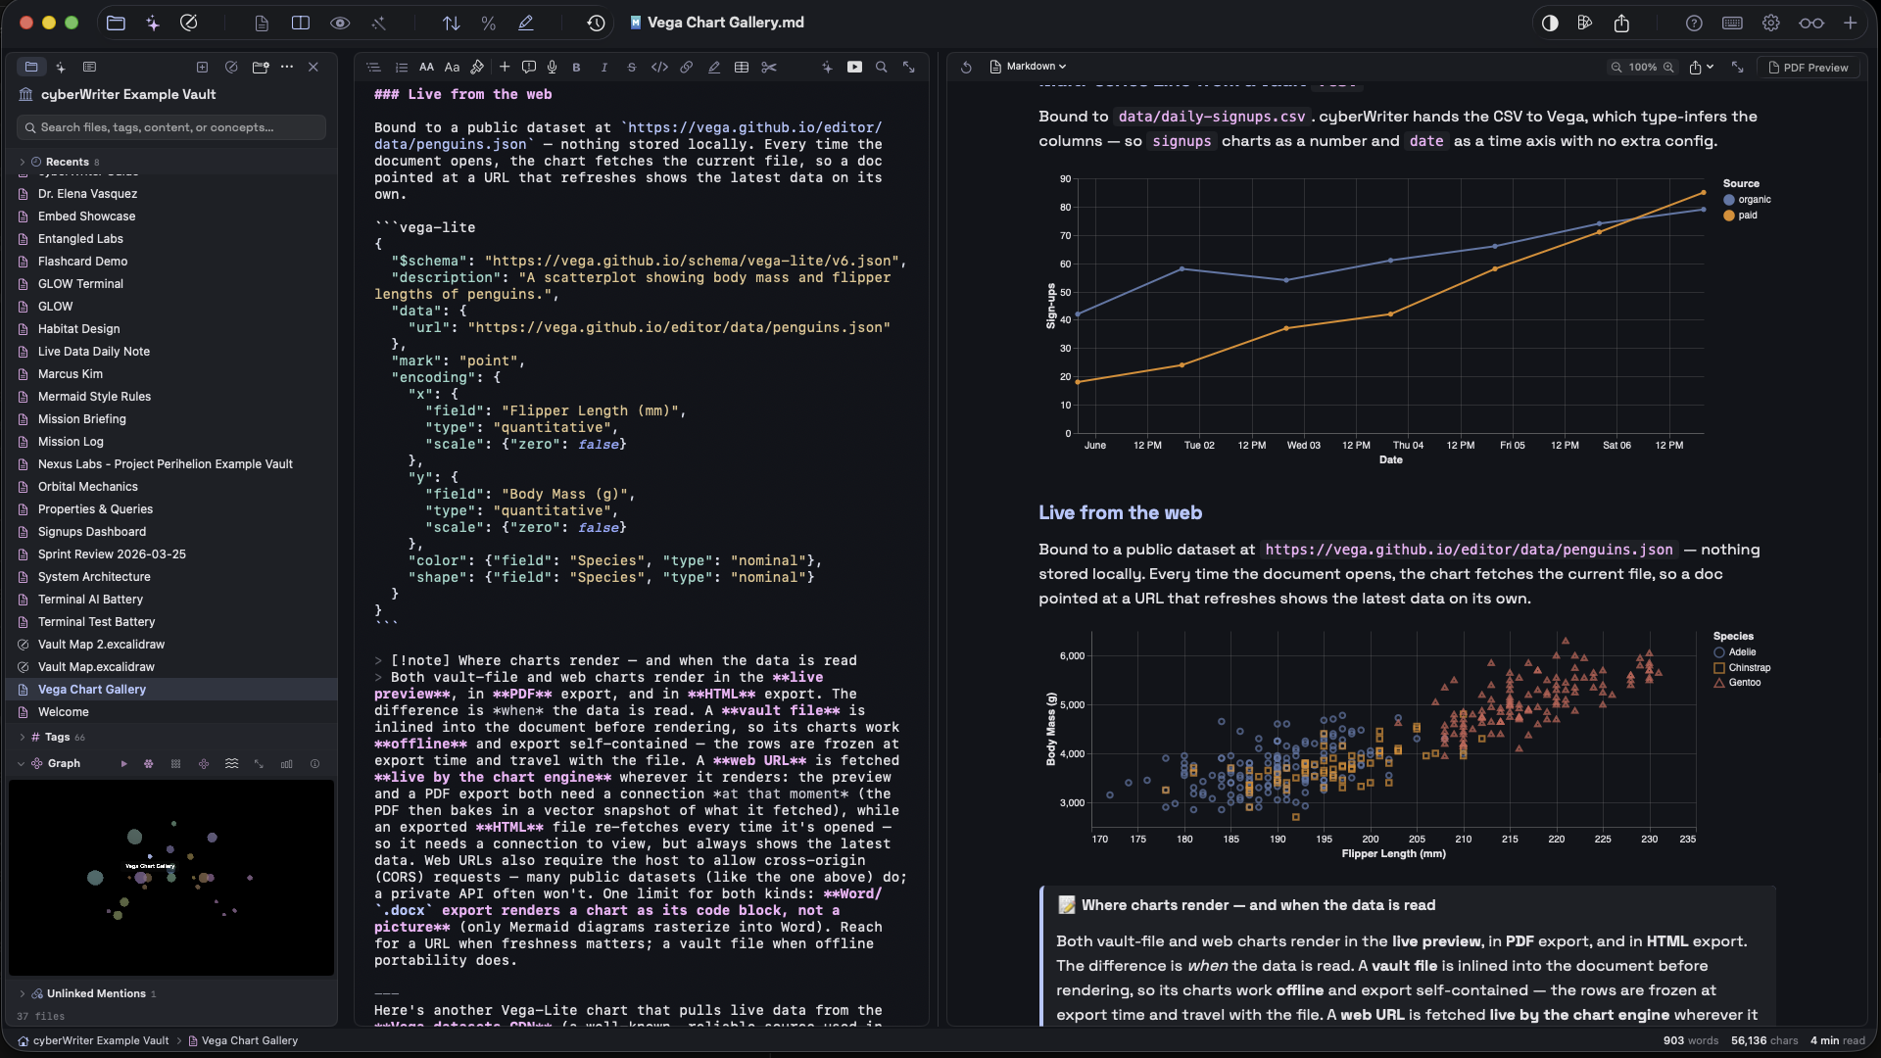The image size is (1881, 1058).
Task: Toggle the highlighter pen in title toolbar
Action: (x=526, y=23)
